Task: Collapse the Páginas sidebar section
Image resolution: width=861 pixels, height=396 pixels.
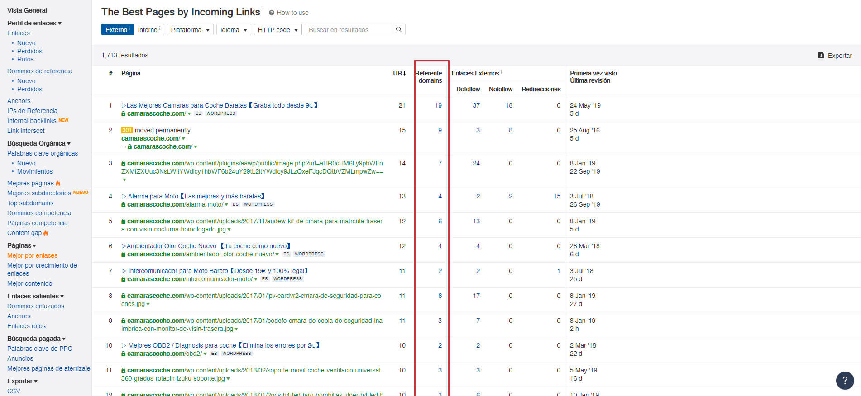Action: 22,245
